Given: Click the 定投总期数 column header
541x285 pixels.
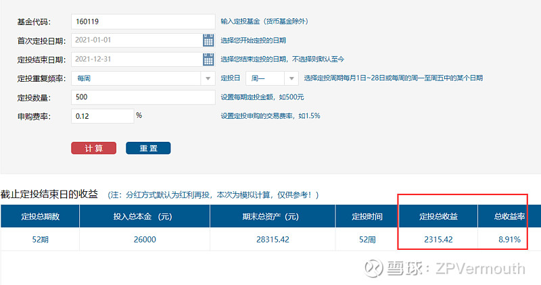Looking at the screenshot, I should coord(41,217).
